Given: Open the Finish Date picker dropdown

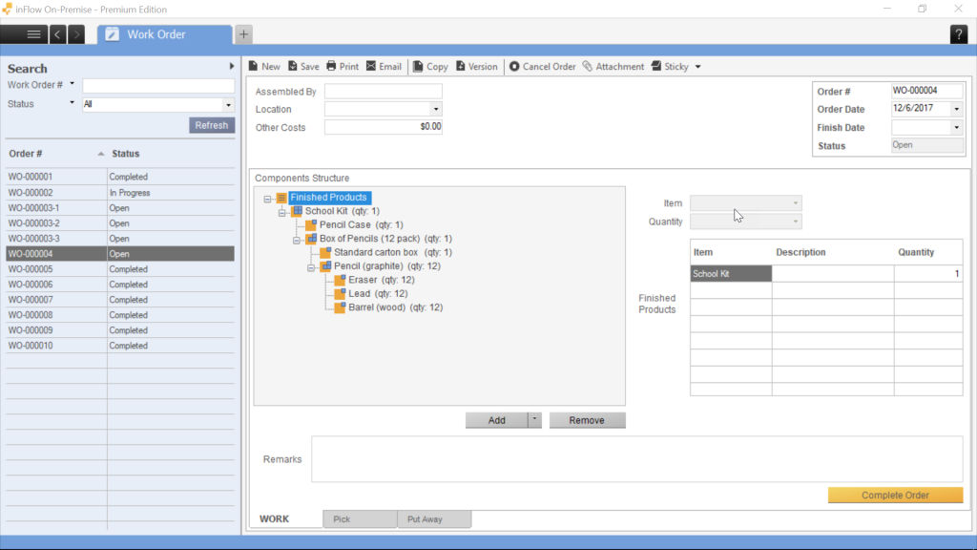Looking at the screenshot, I should [956, 127].
